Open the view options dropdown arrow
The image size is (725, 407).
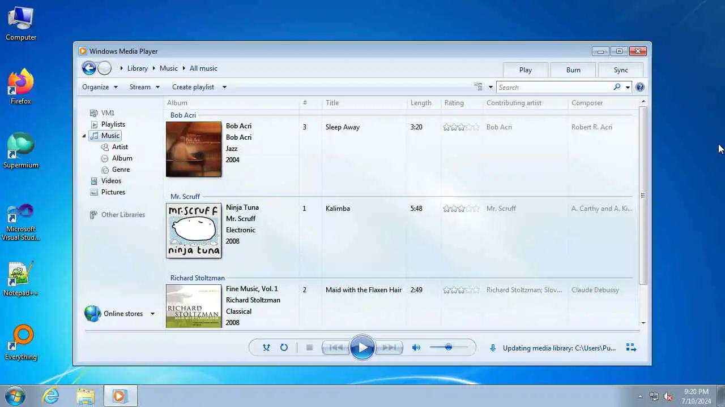pos(491,87)
